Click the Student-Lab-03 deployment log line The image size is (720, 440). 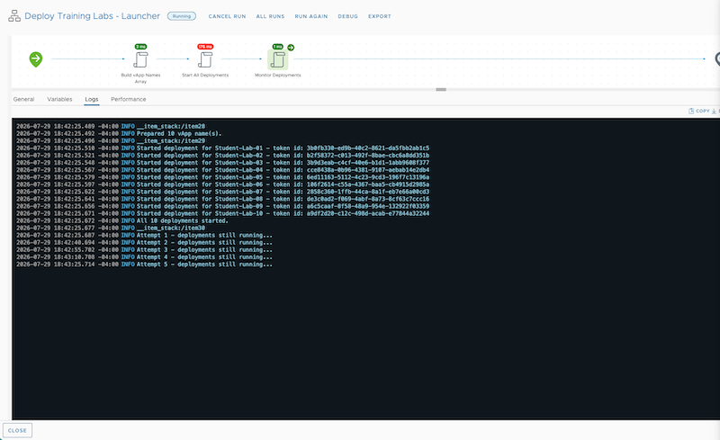pos(222,163)
